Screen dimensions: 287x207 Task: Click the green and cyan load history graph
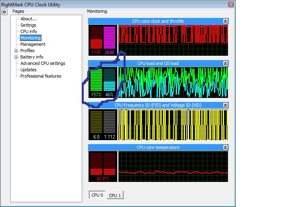point(173,82)
